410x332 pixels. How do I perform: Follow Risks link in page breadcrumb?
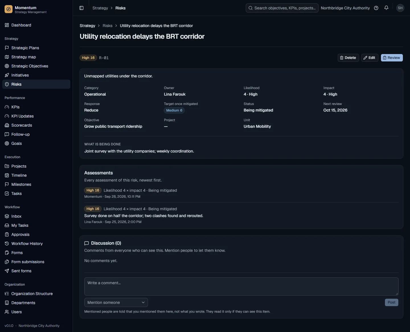pyautogui.click(x=107, y=26)
